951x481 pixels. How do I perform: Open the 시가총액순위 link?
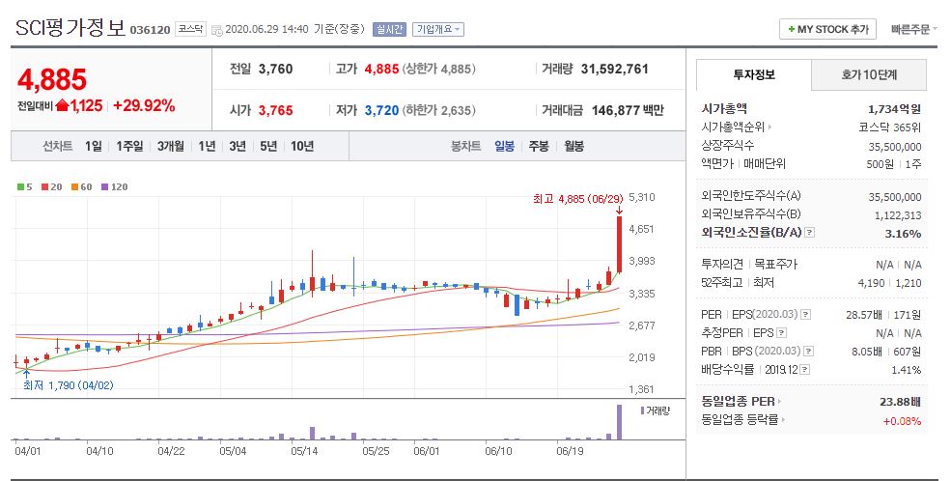tap(737, 127)
